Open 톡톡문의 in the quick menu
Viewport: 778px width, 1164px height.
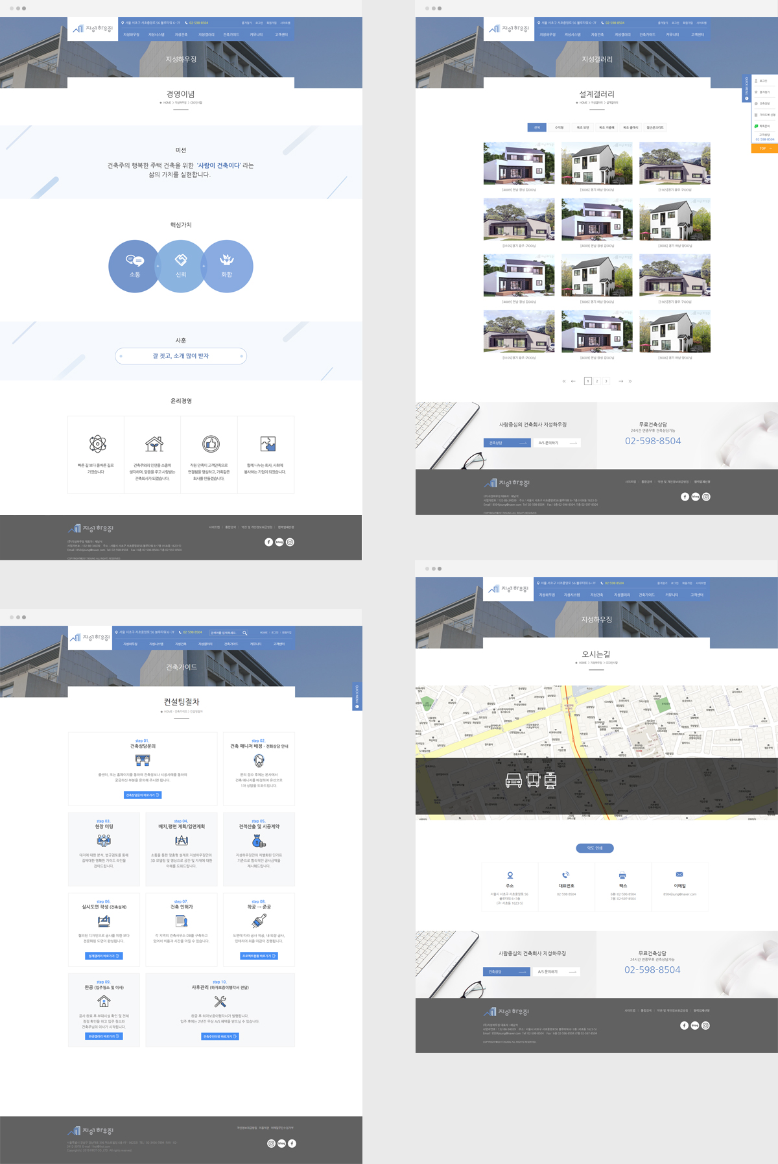(764, 126)
